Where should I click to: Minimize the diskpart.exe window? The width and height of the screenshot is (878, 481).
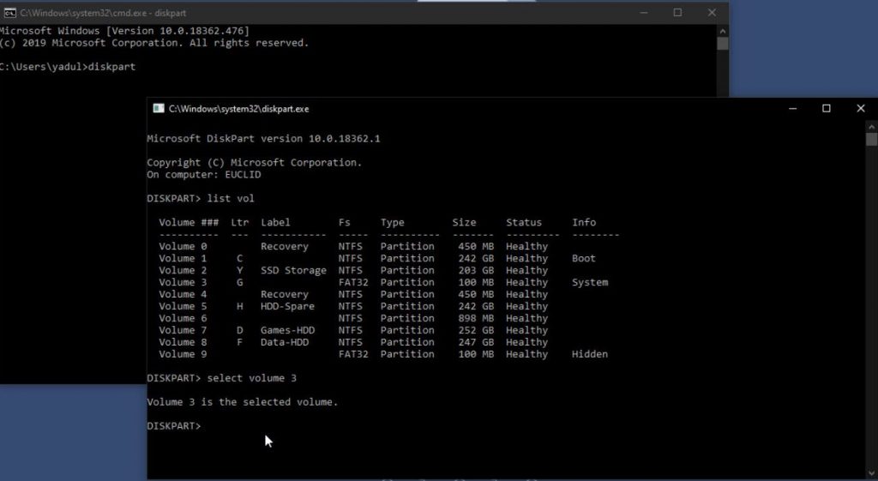coord(792,109)
